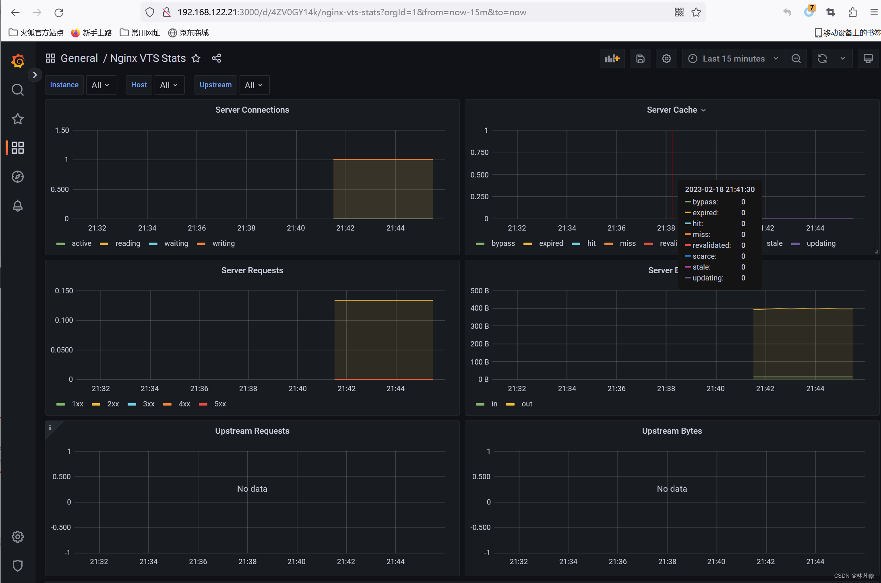This screenshot has height=583, width=881.
Task: Click the bypass legend color swatch
Action: tap(480, 244)
